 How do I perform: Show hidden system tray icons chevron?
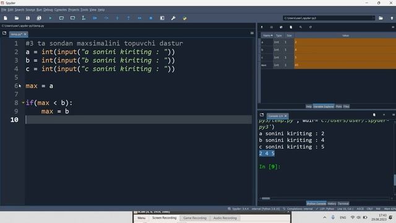click(324, 217)
